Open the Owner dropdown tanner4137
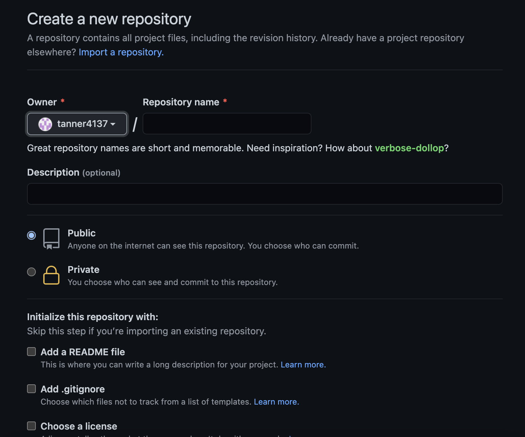Viewport: 525px width, 437px height. pos(77,124)
